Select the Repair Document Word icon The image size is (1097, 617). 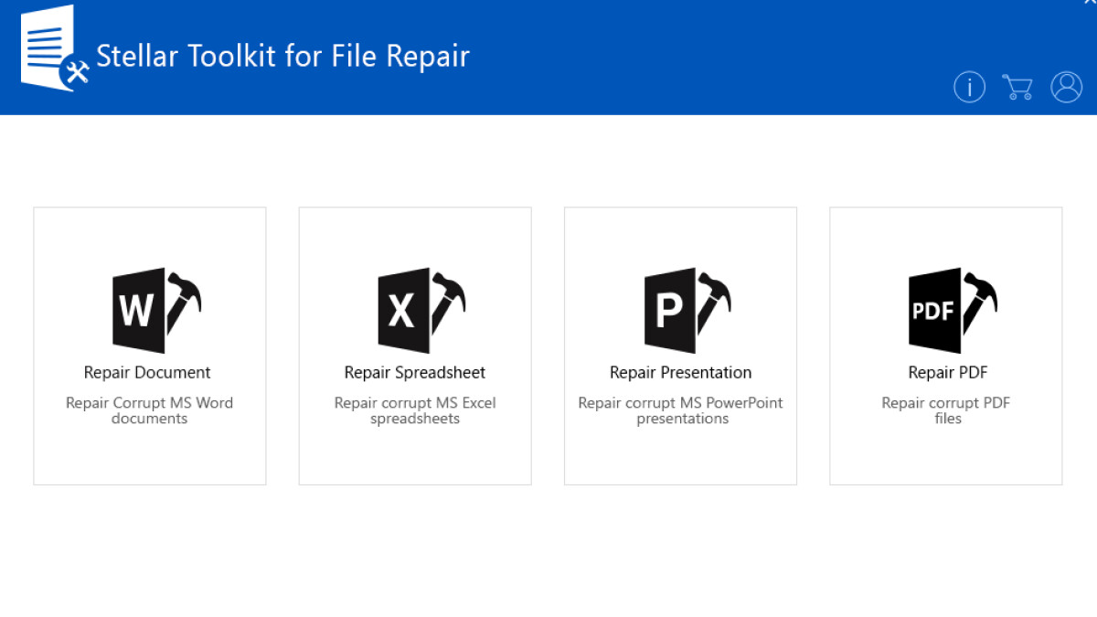pyautogui.click(x=149, y=309)
